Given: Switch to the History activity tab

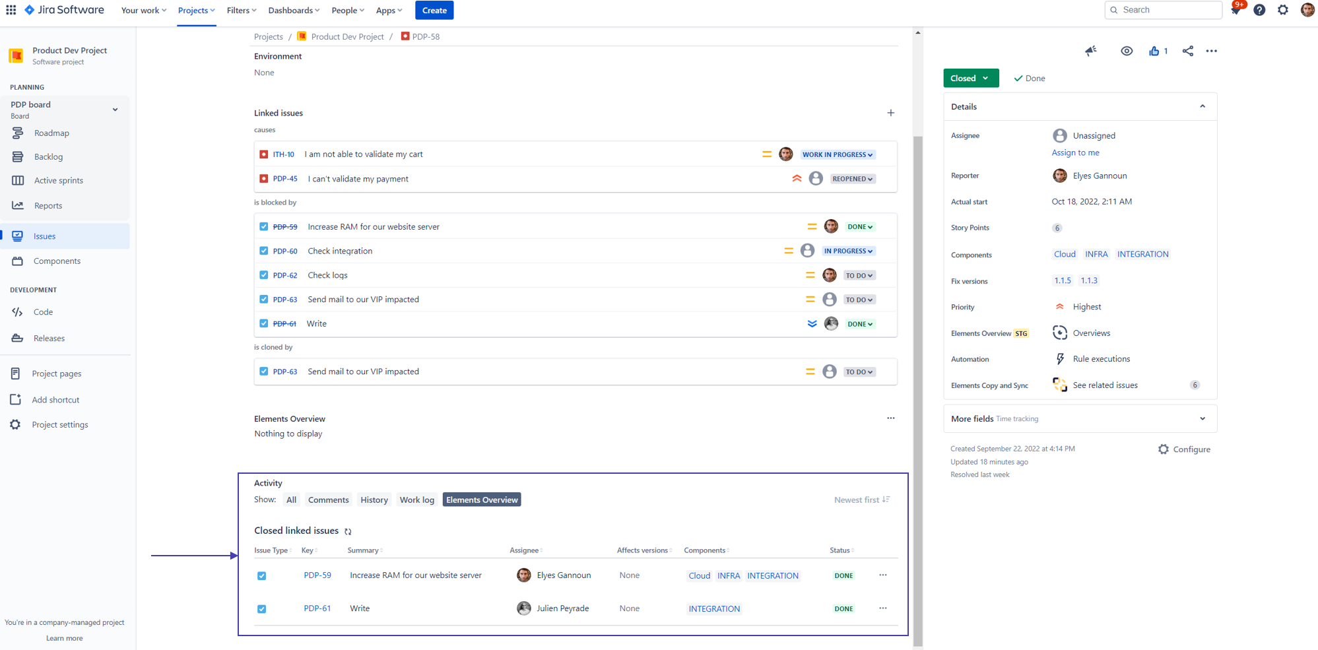Looking at the screenshot, I should click(x=374, y=500).
